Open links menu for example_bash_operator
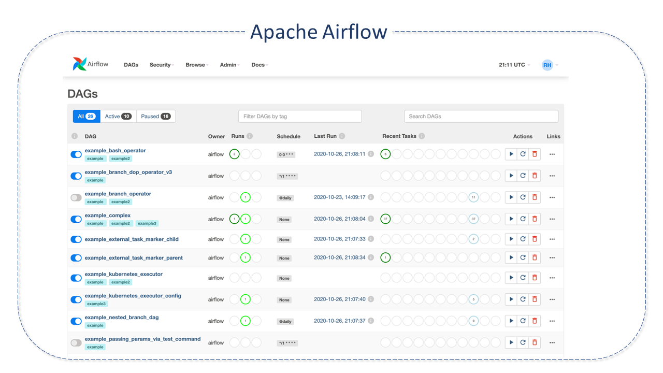663x373 pixels. (x=552, y=154)
